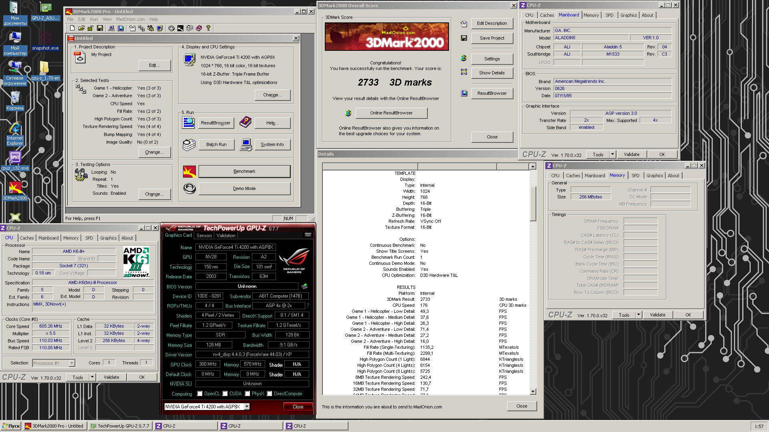Open the Processor #1 selection dropdown in CPU-Z
The height and width of the screenshot is (432, 769).
click(72, 363)
